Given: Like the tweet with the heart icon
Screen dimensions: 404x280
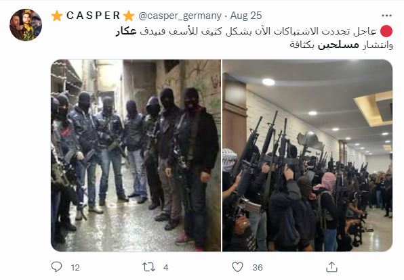Looking at the screenshot, I should click(x=237, y=267).
